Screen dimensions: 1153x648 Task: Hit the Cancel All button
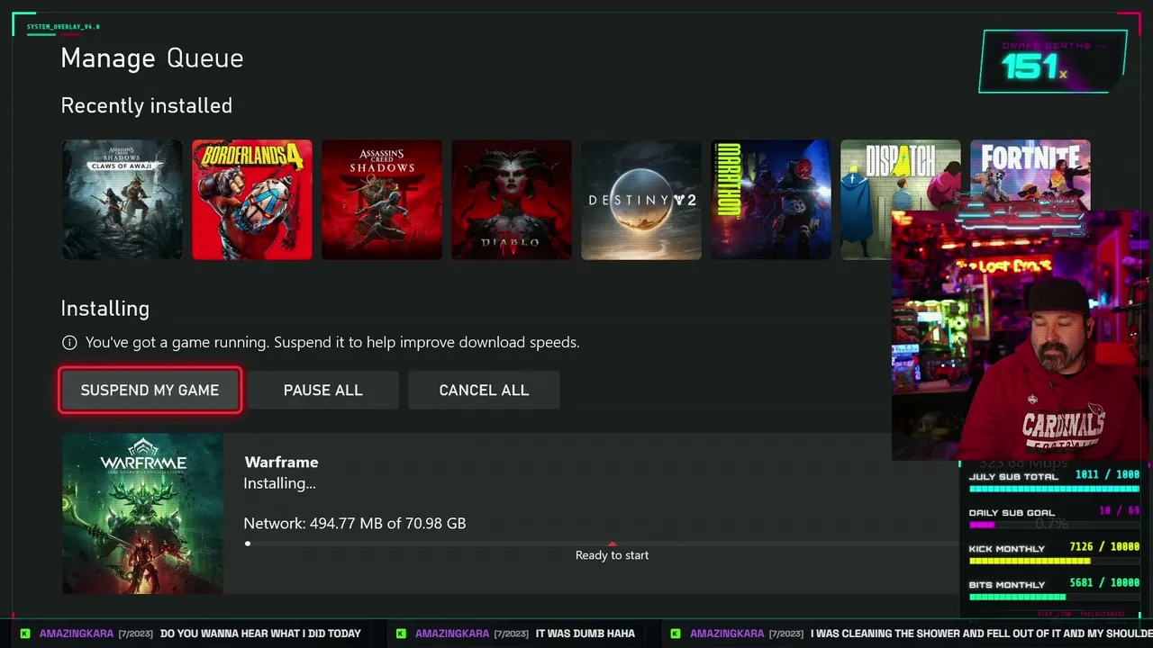coord(484,390)
